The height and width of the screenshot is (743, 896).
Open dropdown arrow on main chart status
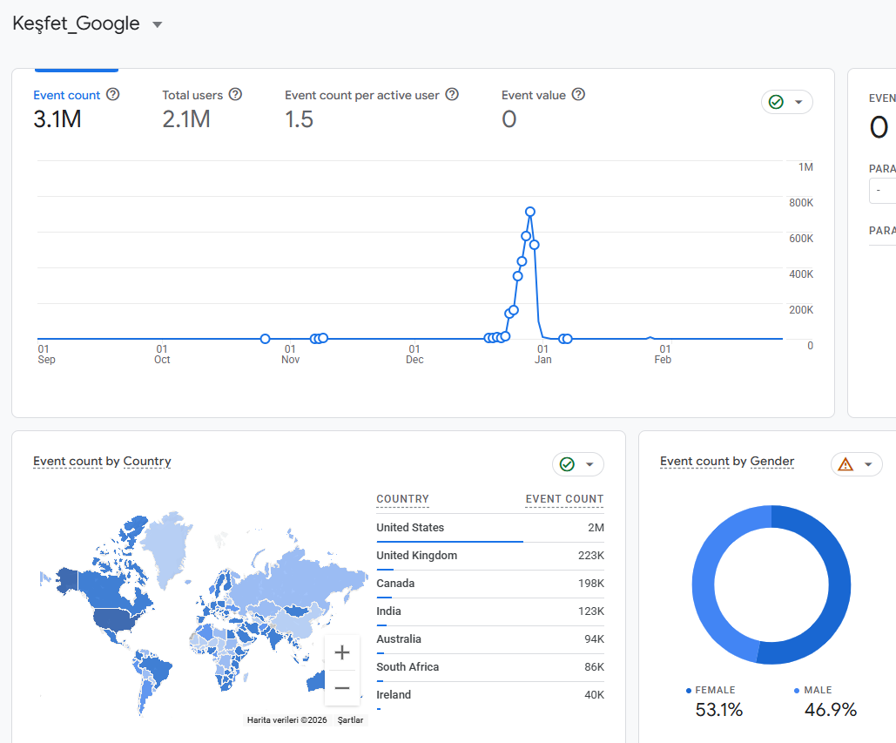tap(798, 102)
